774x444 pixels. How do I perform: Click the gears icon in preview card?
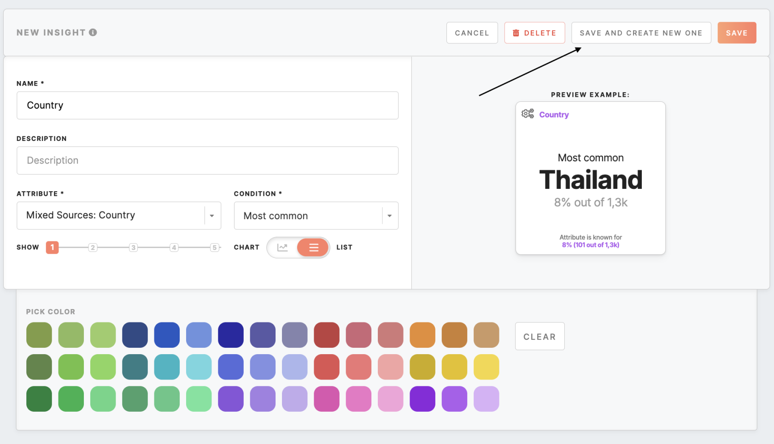click(x=528, y=114)
